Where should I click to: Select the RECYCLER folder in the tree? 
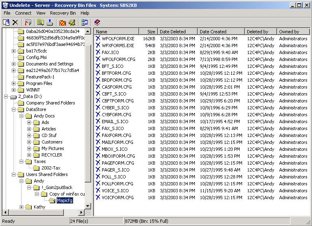(x=52, y=155)
